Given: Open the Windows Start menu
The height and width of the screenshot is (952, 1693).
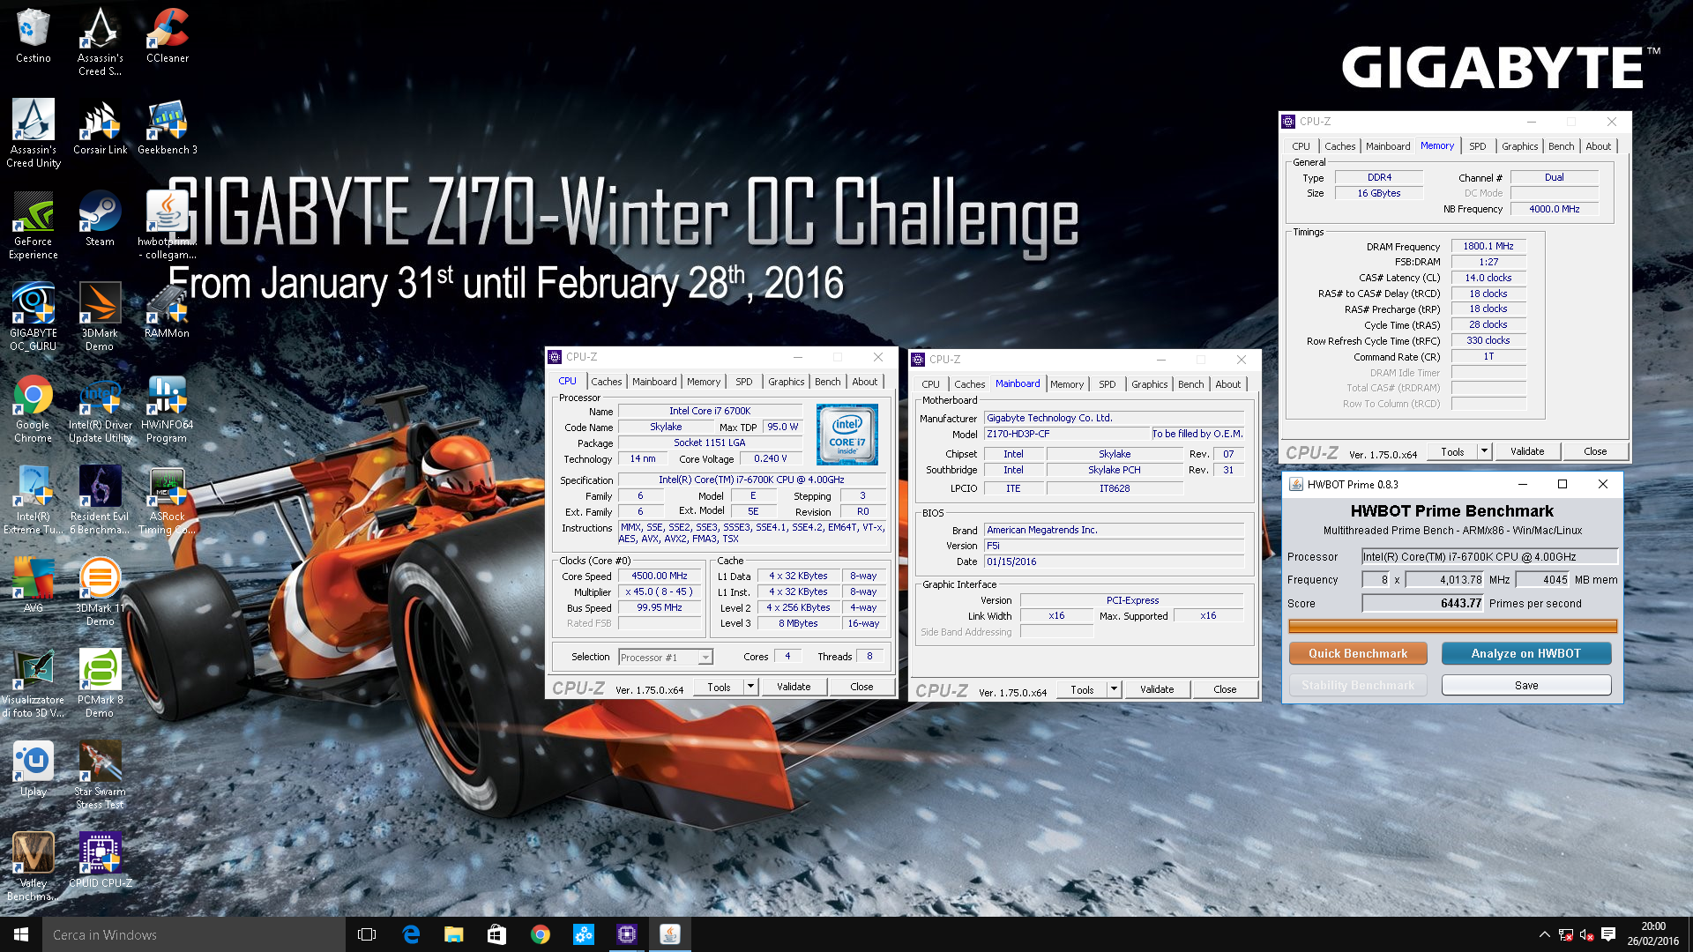Looking at the screenshot, I should pos(21,934).
